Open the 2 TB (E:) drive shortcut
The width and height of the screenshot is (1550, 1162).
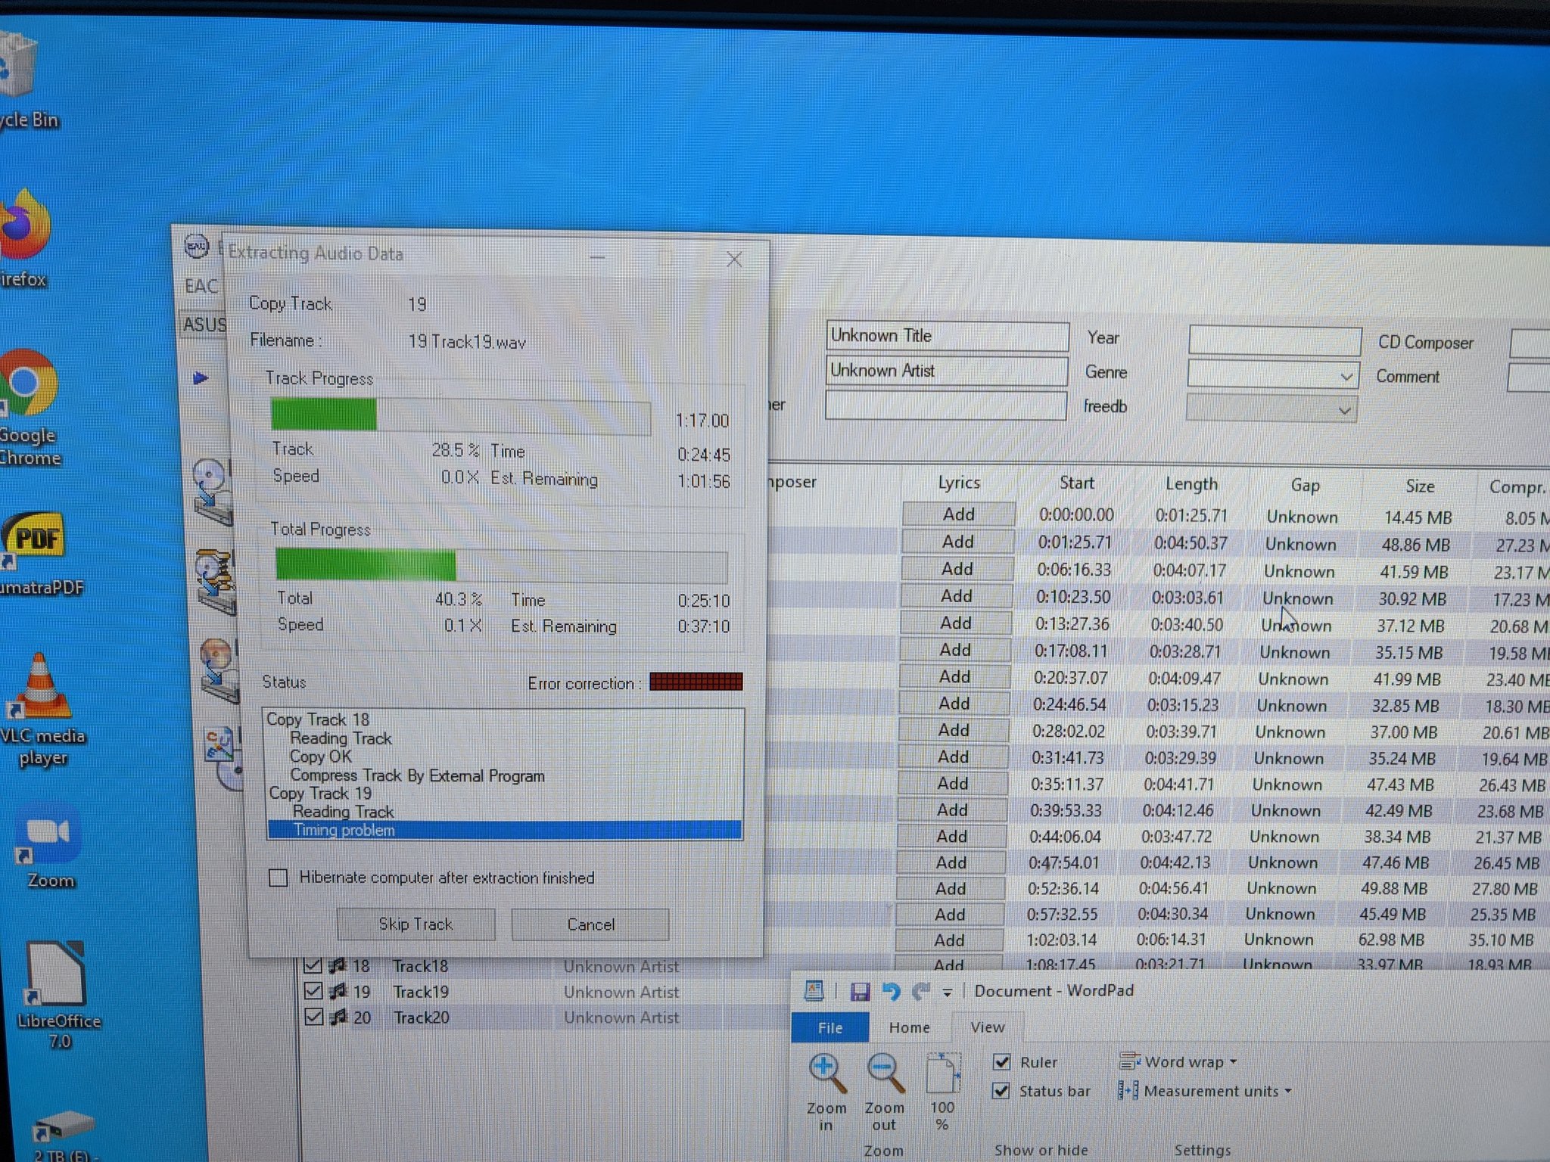tap(64, 1135)
